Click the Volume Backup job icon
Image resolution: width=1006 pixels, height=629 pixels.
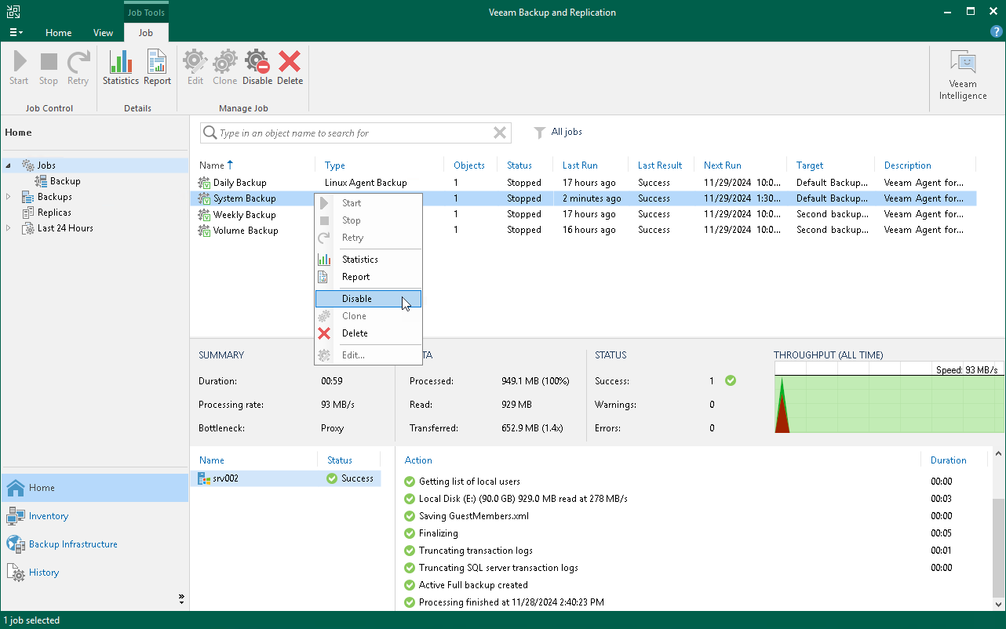(205, 230)
